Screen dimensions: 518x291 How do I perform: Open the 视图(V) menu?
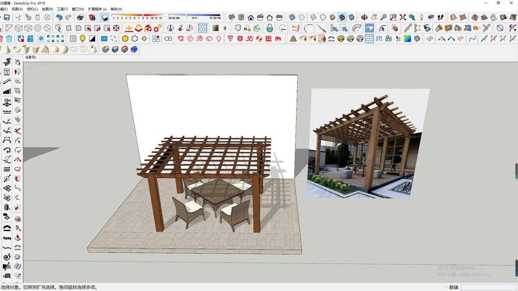(17, 9)
